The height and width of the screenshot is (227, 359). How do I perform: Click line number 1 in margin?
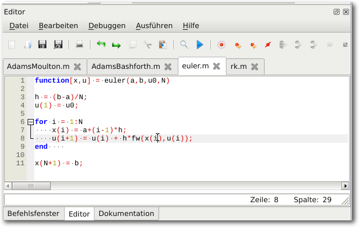22,80
